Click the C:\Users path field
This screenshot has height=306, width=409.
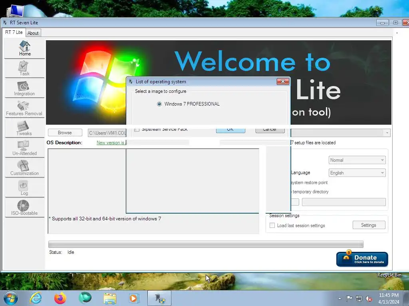coord(107,133)
